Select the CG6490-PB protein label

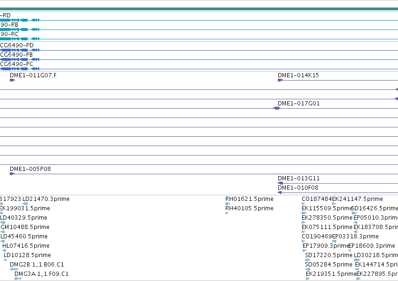[16, 55]
